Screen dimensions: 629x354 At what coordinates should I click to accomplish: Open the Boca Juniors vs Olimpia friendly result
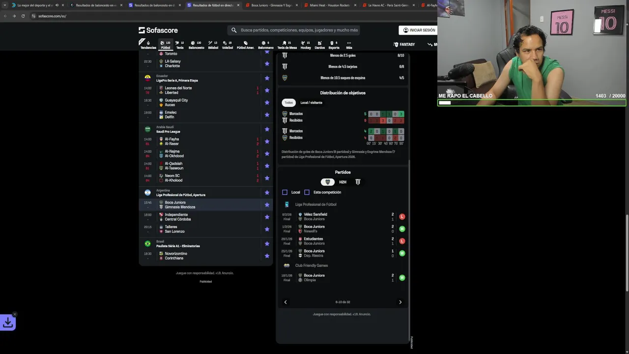coord(343,278)
